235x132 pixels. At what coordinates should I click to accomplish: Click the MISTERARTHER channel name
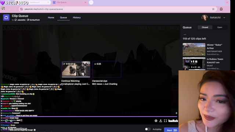click(214, 51)
